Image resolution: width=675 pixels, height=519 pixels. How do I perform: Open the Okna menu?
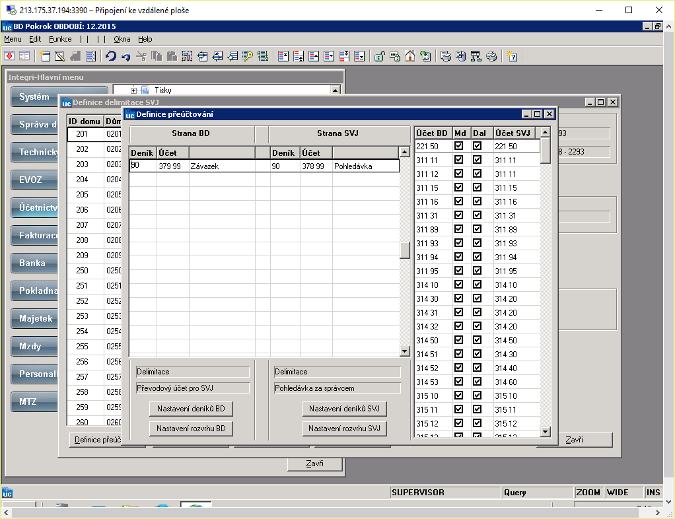click(x=122, y=39)
